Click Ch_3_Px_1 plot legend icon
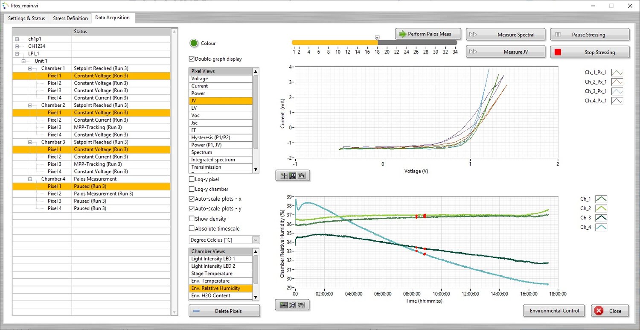 click(x=617, y=91)
